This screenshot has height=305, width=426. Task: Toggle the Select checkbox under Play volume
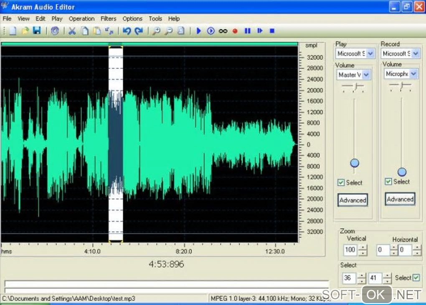click(341, 183)
